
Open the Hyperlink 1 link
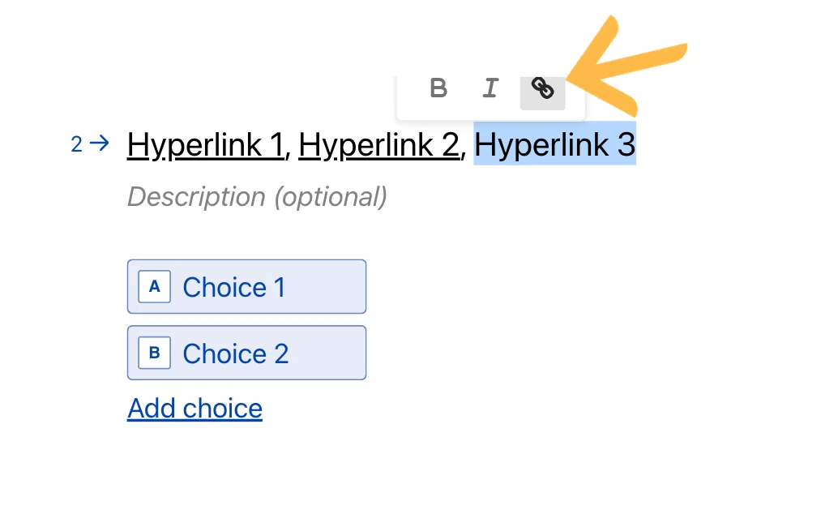point(205,145)
